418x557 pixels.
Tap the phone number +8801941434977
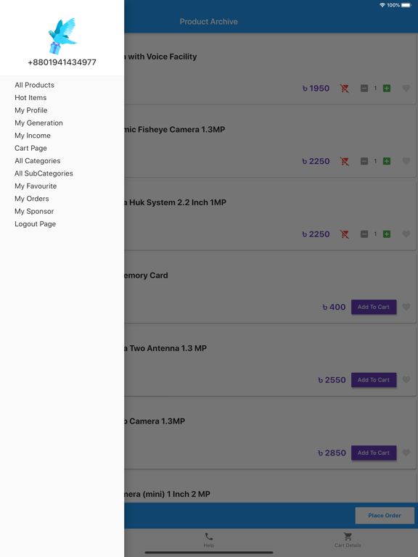click(62, 62)
